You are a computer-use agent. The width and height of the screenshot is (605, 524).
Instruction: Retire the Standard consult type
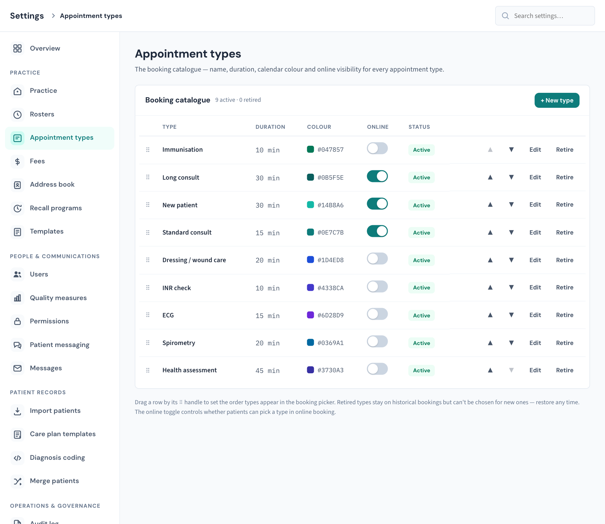(x=565, y=232)
